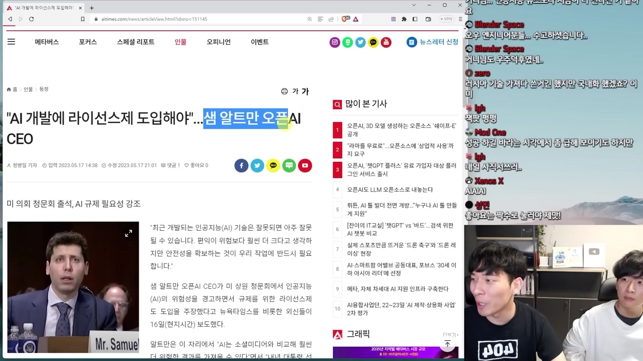Open the Brave wallet icon

point(428,19)
